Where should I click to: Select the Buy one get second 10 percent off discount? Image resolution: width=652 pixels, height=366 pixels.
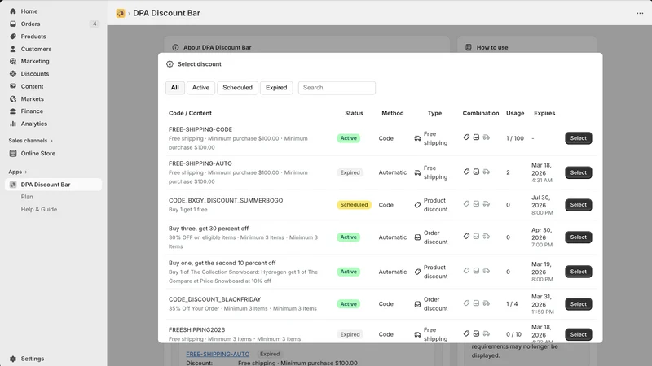578,272
